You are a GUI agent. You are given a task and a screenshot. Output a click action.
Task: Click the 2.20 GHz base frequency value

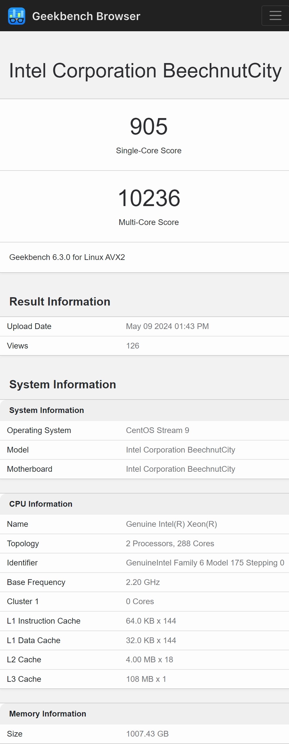(143, 582)
